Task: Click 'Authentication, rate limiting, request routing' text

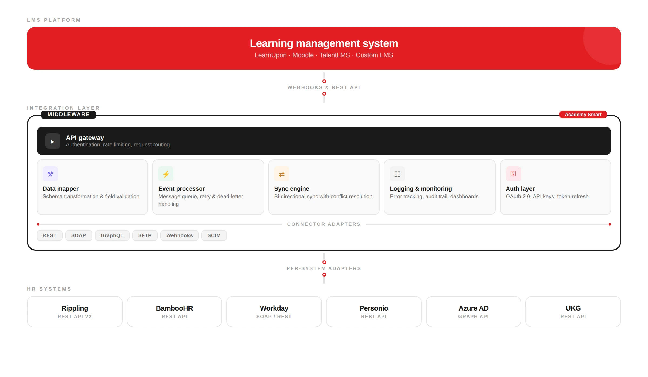Action: [x=118, y=145]
